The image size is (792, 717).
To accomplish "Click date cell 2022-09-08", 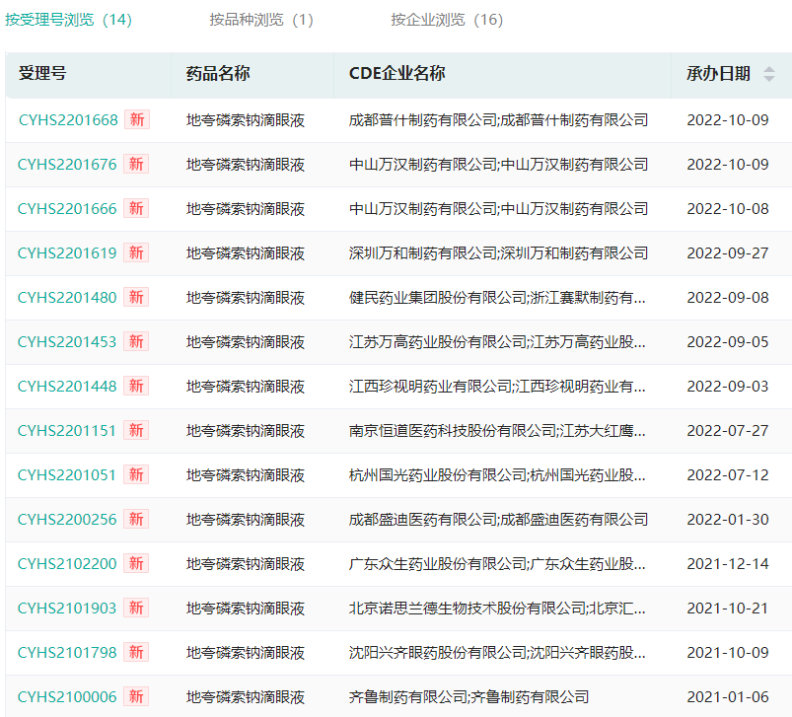I will 728,298.
